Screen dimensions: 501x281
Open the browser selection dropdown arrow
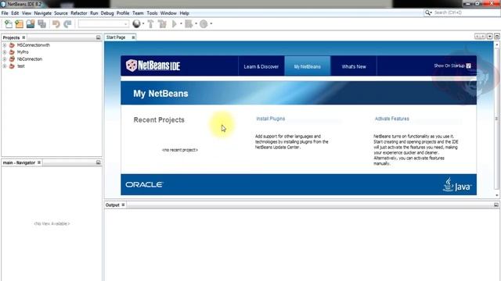143,24
